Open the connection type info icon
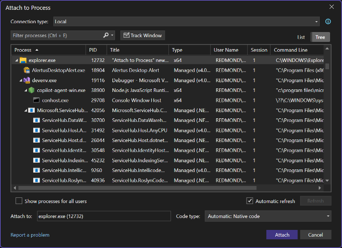The width and height of the screenshot is (342, 248). click(328, 22)
